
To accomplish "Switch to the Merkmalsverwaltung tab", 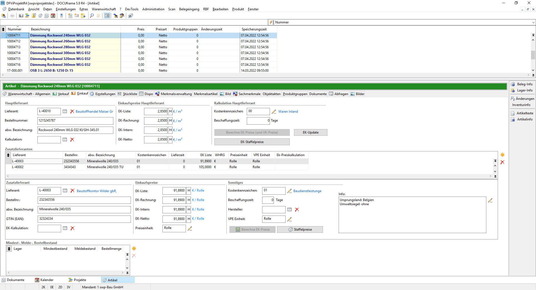I will (x=173, y=94).
